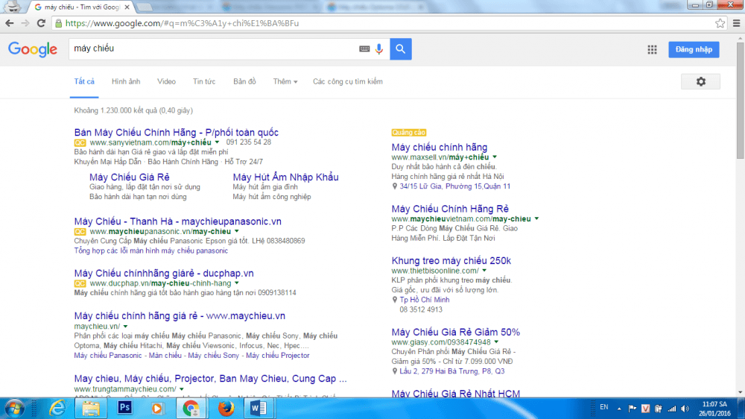Click the EN language indicator in tray
The image size is (745, 419).
(x=604, y=408)
